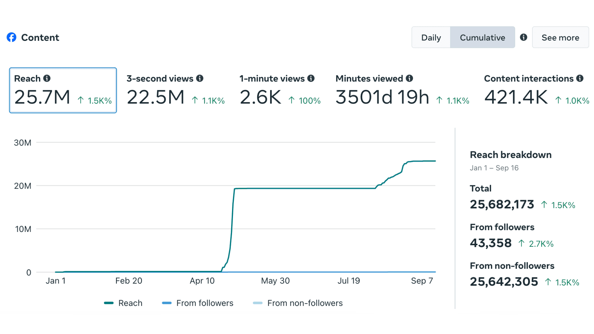The width and height of the screenshot is (594, 334).
Task: Click the Facebook logo icon beside Content
Action: (11, 37)
